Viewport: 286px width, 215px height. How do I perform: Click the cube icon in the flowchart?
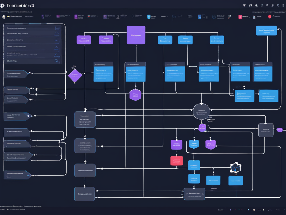point(235,167)
